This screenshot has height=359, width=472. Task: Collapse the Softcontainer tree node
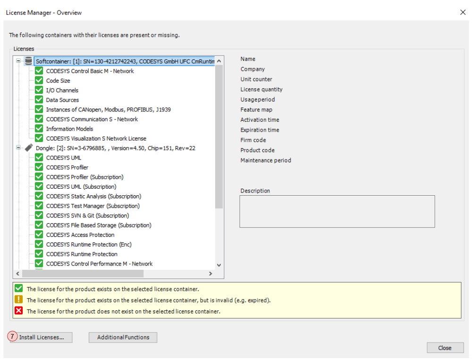pyautogui.click(x=18, y=61)
